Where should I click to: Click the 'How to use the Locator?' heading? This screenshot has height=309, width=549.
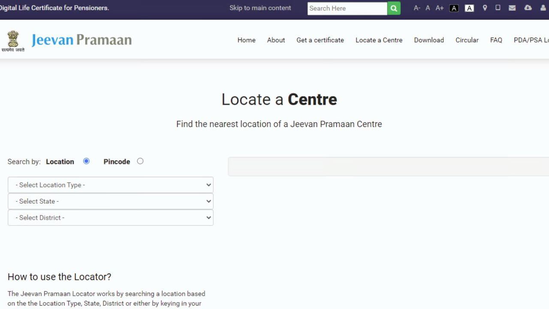[60, 277]
